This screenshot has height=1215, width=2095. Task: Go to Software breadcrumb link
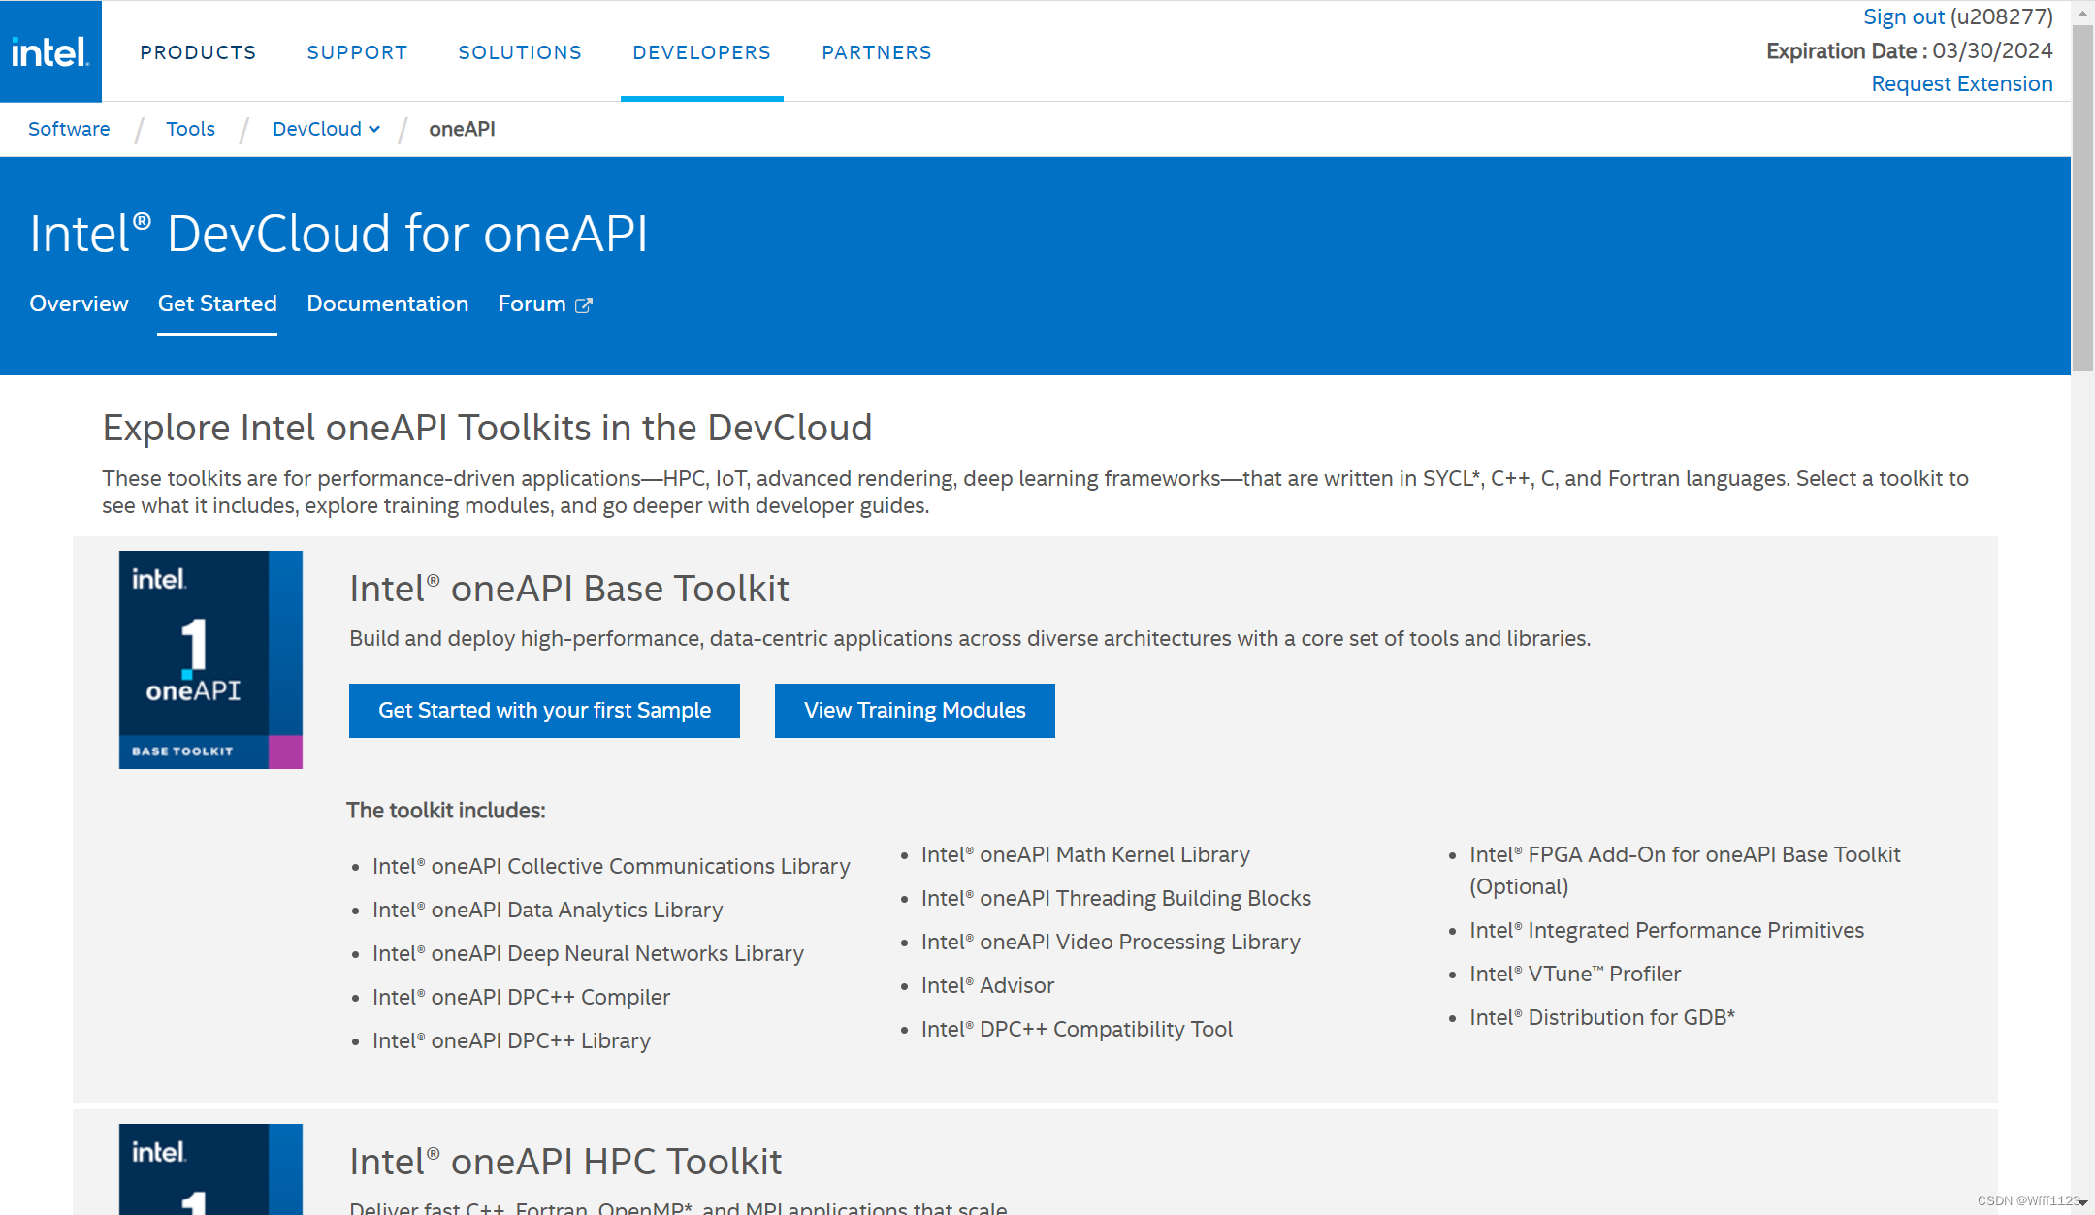69,129
